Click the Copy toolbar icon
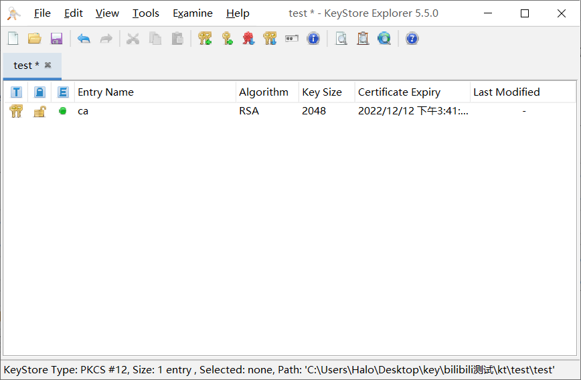 pos(155,39)
